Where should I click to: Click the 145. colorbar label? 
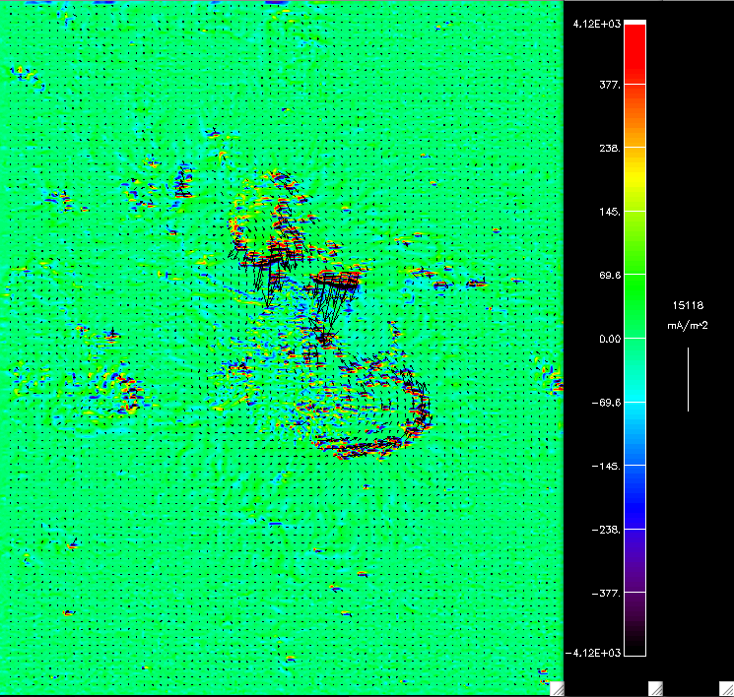(x=610, y=212)
